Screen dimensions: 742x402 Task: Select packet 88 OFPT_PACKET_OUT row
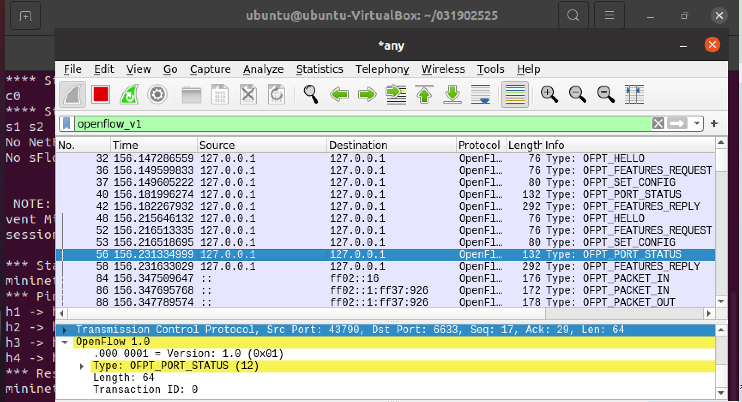click(385, 302)
